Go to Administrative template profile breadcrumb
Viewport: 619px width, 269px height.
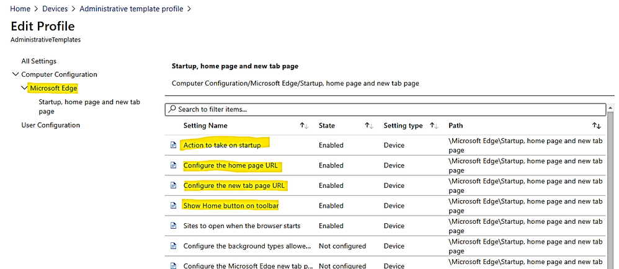tap(131, 9)
